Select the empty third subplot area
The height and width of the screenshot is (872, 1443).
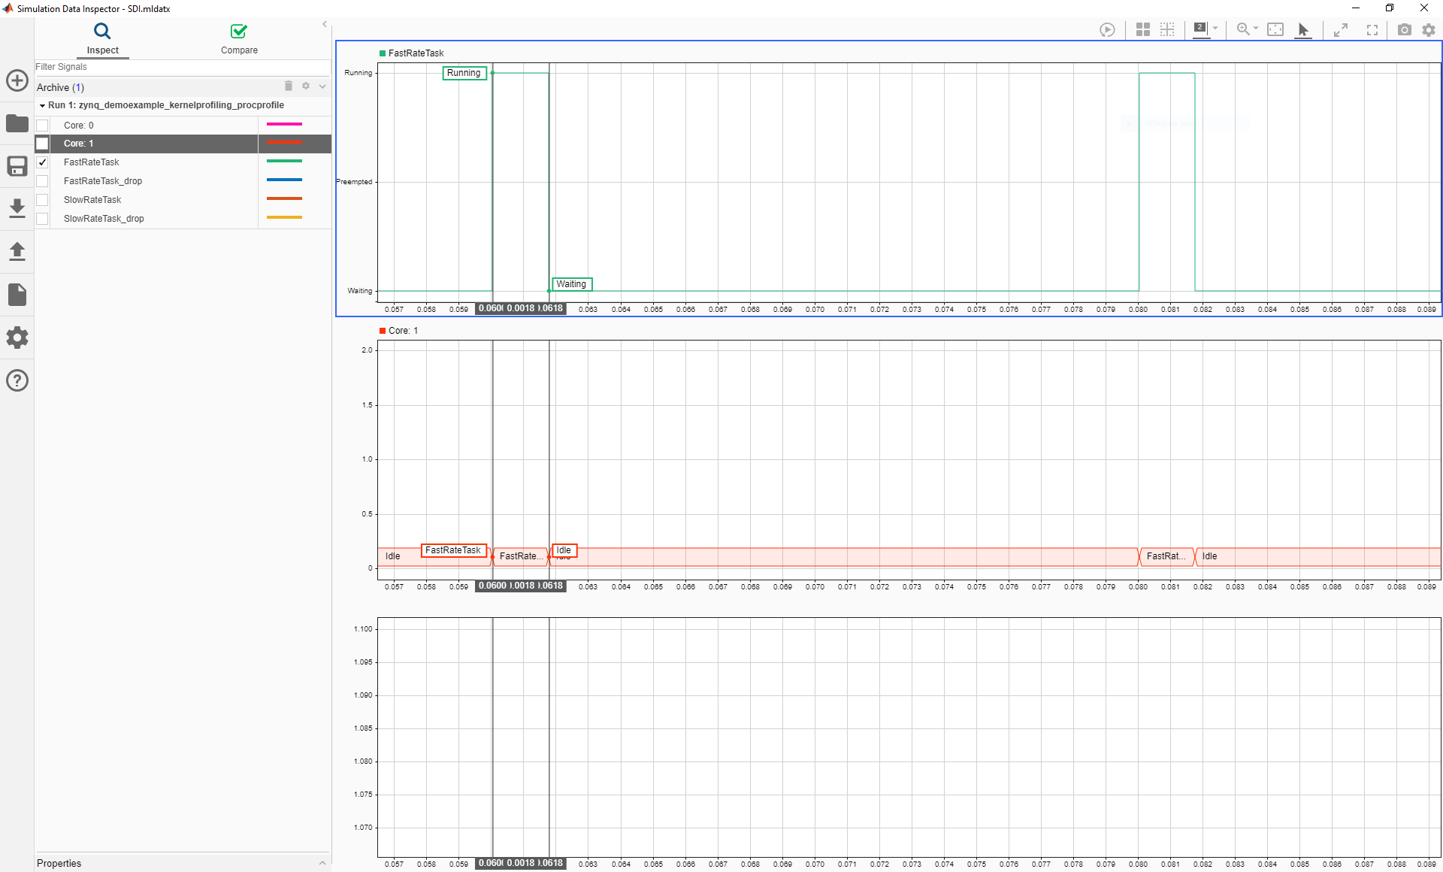point(908,737)
